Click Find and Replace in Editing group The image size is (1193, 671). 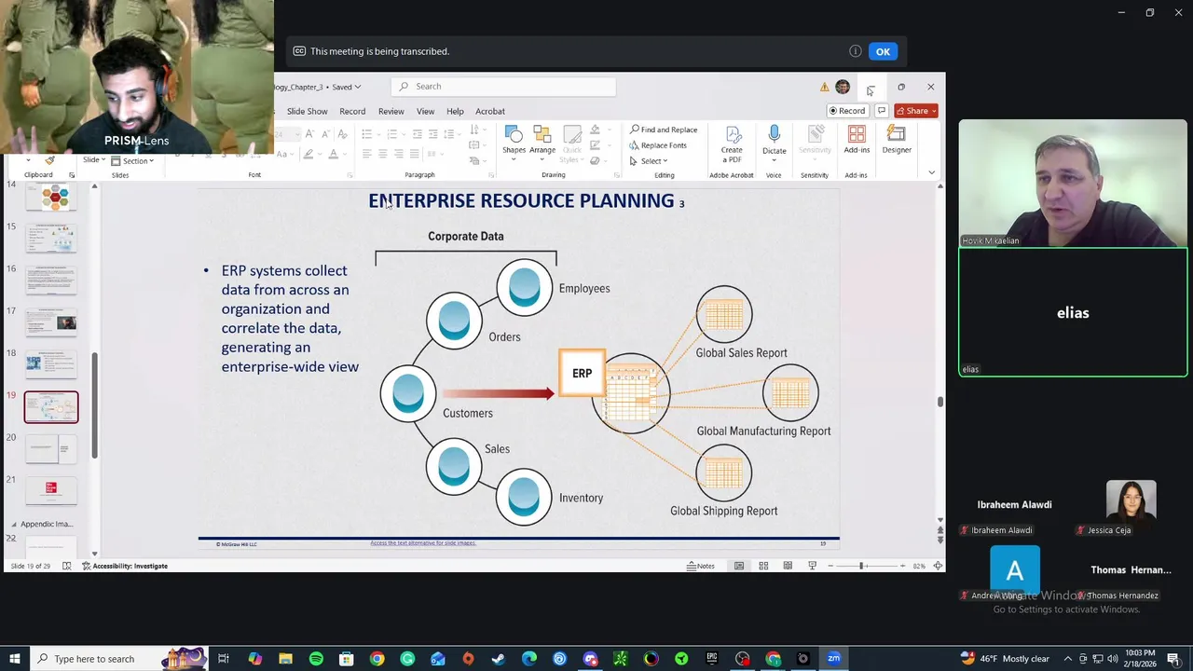(x=664, y=130)
